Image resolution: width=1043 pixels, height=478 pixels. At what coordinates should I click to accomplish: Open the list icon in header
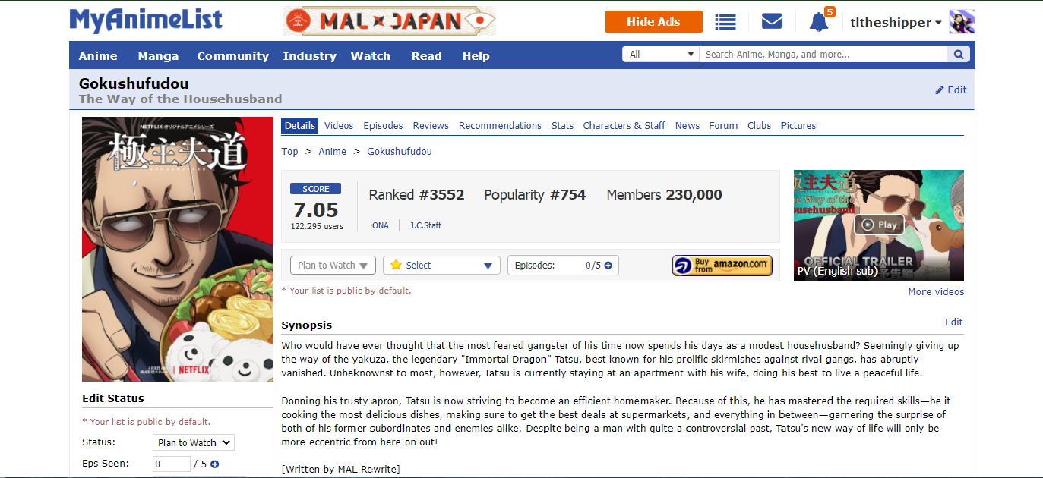[x=725, y=22]
